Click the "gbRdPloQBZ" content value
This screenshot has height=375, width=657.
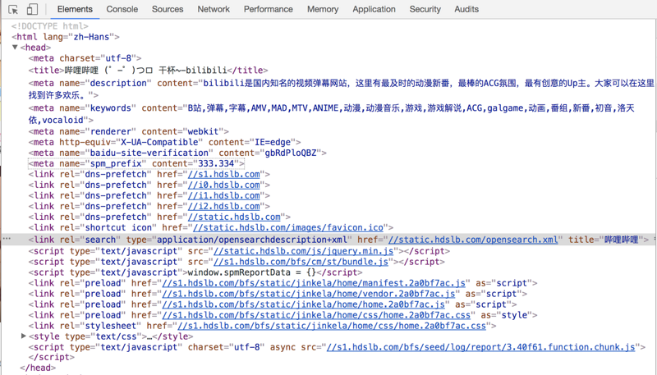291,153
